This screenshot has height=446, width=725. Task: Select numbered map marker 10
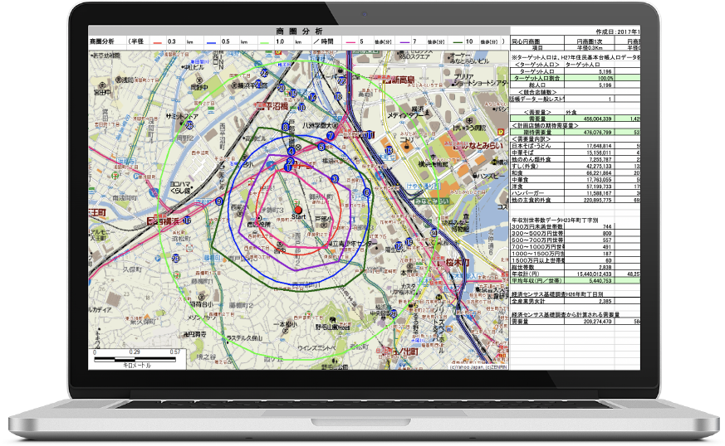point(301,108)
